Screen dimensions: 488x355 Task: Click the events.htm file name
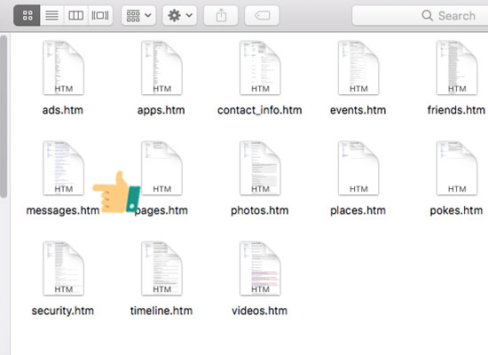click(x=358, y=110)
